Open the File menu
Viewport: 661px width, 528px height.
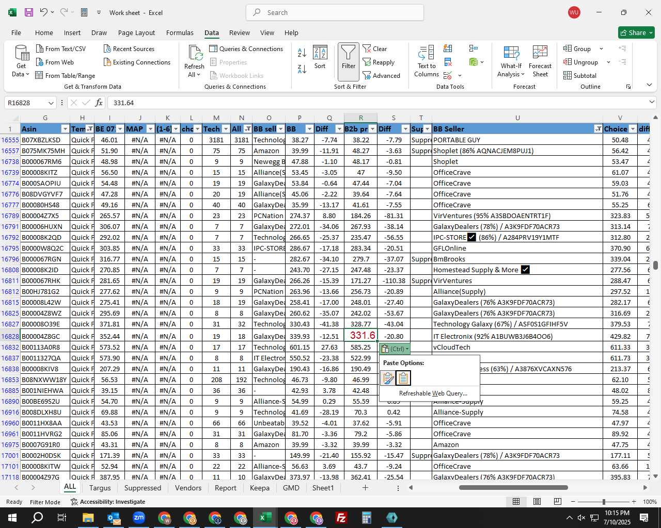(x=16, y=32)
